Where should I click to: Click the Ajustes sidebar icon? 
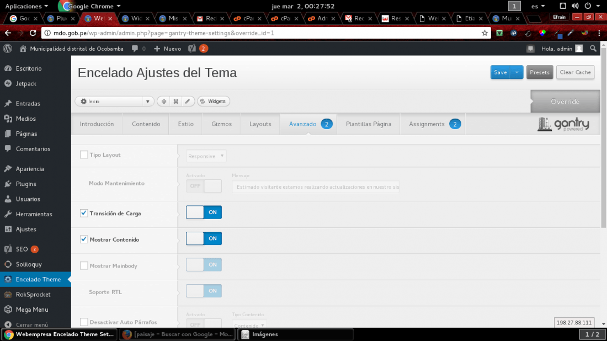point(8,229)
